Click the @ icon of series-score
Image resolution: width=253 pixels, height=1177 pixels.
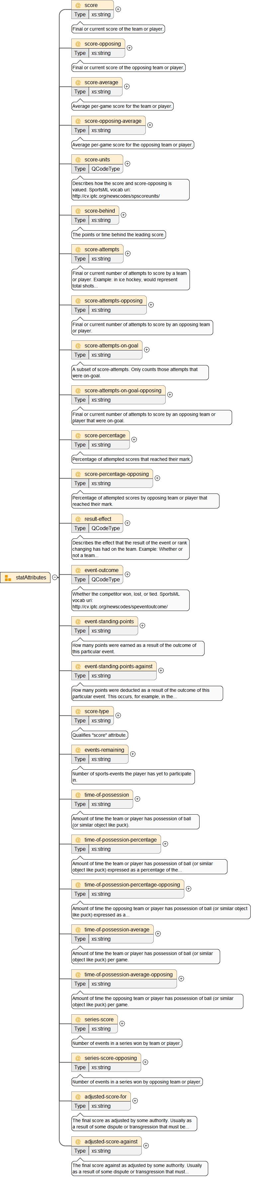pyautogui.click(x=78, y=1019)
